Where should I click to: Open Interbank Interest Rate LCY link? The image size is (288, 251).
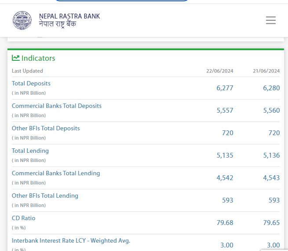pos(71,240)
